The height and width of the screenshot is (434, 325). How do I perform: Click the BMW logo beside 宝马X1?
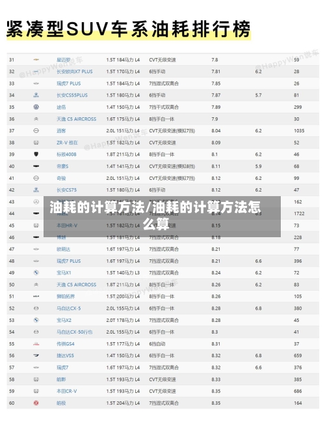[36, 272]
